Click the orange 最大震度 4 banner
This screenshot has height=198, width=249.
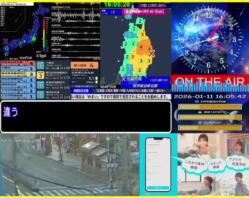point(84,65)
